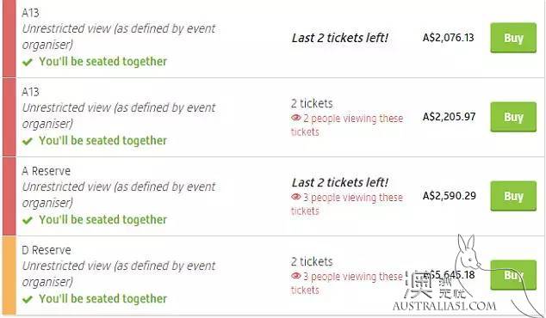Buy the A$2,205.97 A13 tickets

tap(513, 117)
